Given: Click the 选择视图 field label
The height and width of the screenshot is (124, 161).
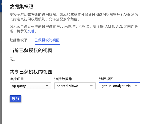Looking at the screenshot, I should tap(106, 79).
